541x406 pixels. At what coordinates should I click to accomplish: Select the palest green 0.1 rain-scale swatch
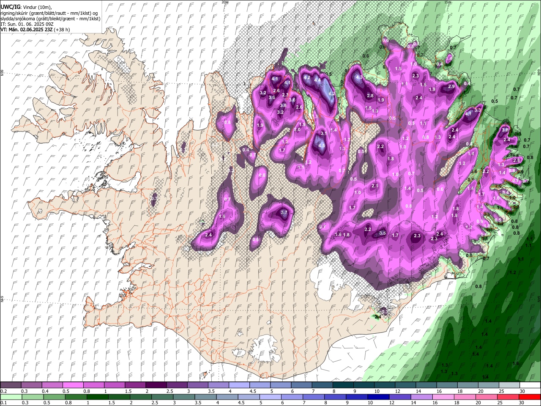11,397
